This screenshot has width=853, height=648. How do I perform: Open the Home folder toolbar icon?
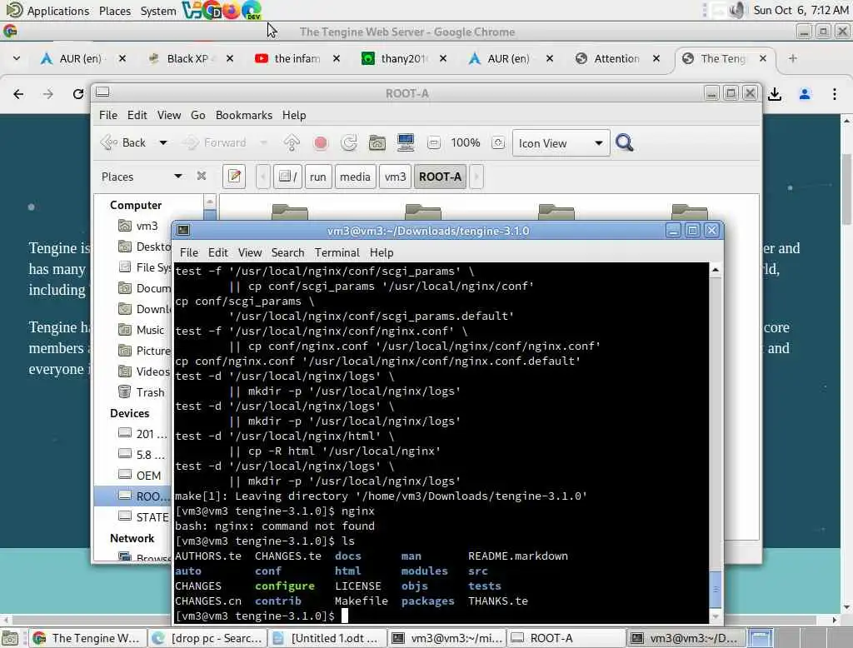point(377,142)
